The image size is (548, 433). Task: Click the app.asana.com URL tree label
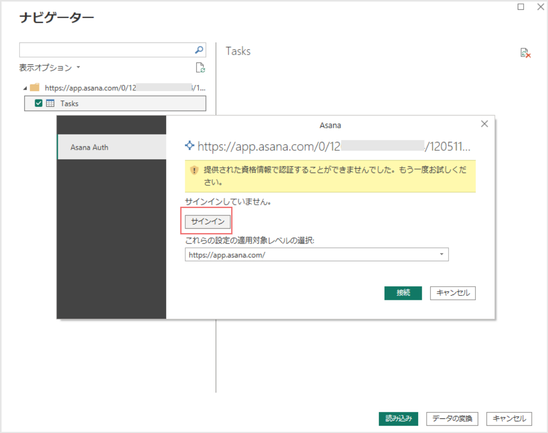click(x=125, y=88)
